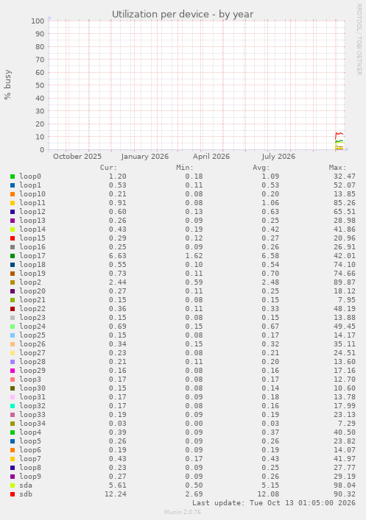
Task: Click loop7 max value 41.97
Action: (x=345, y=459)
